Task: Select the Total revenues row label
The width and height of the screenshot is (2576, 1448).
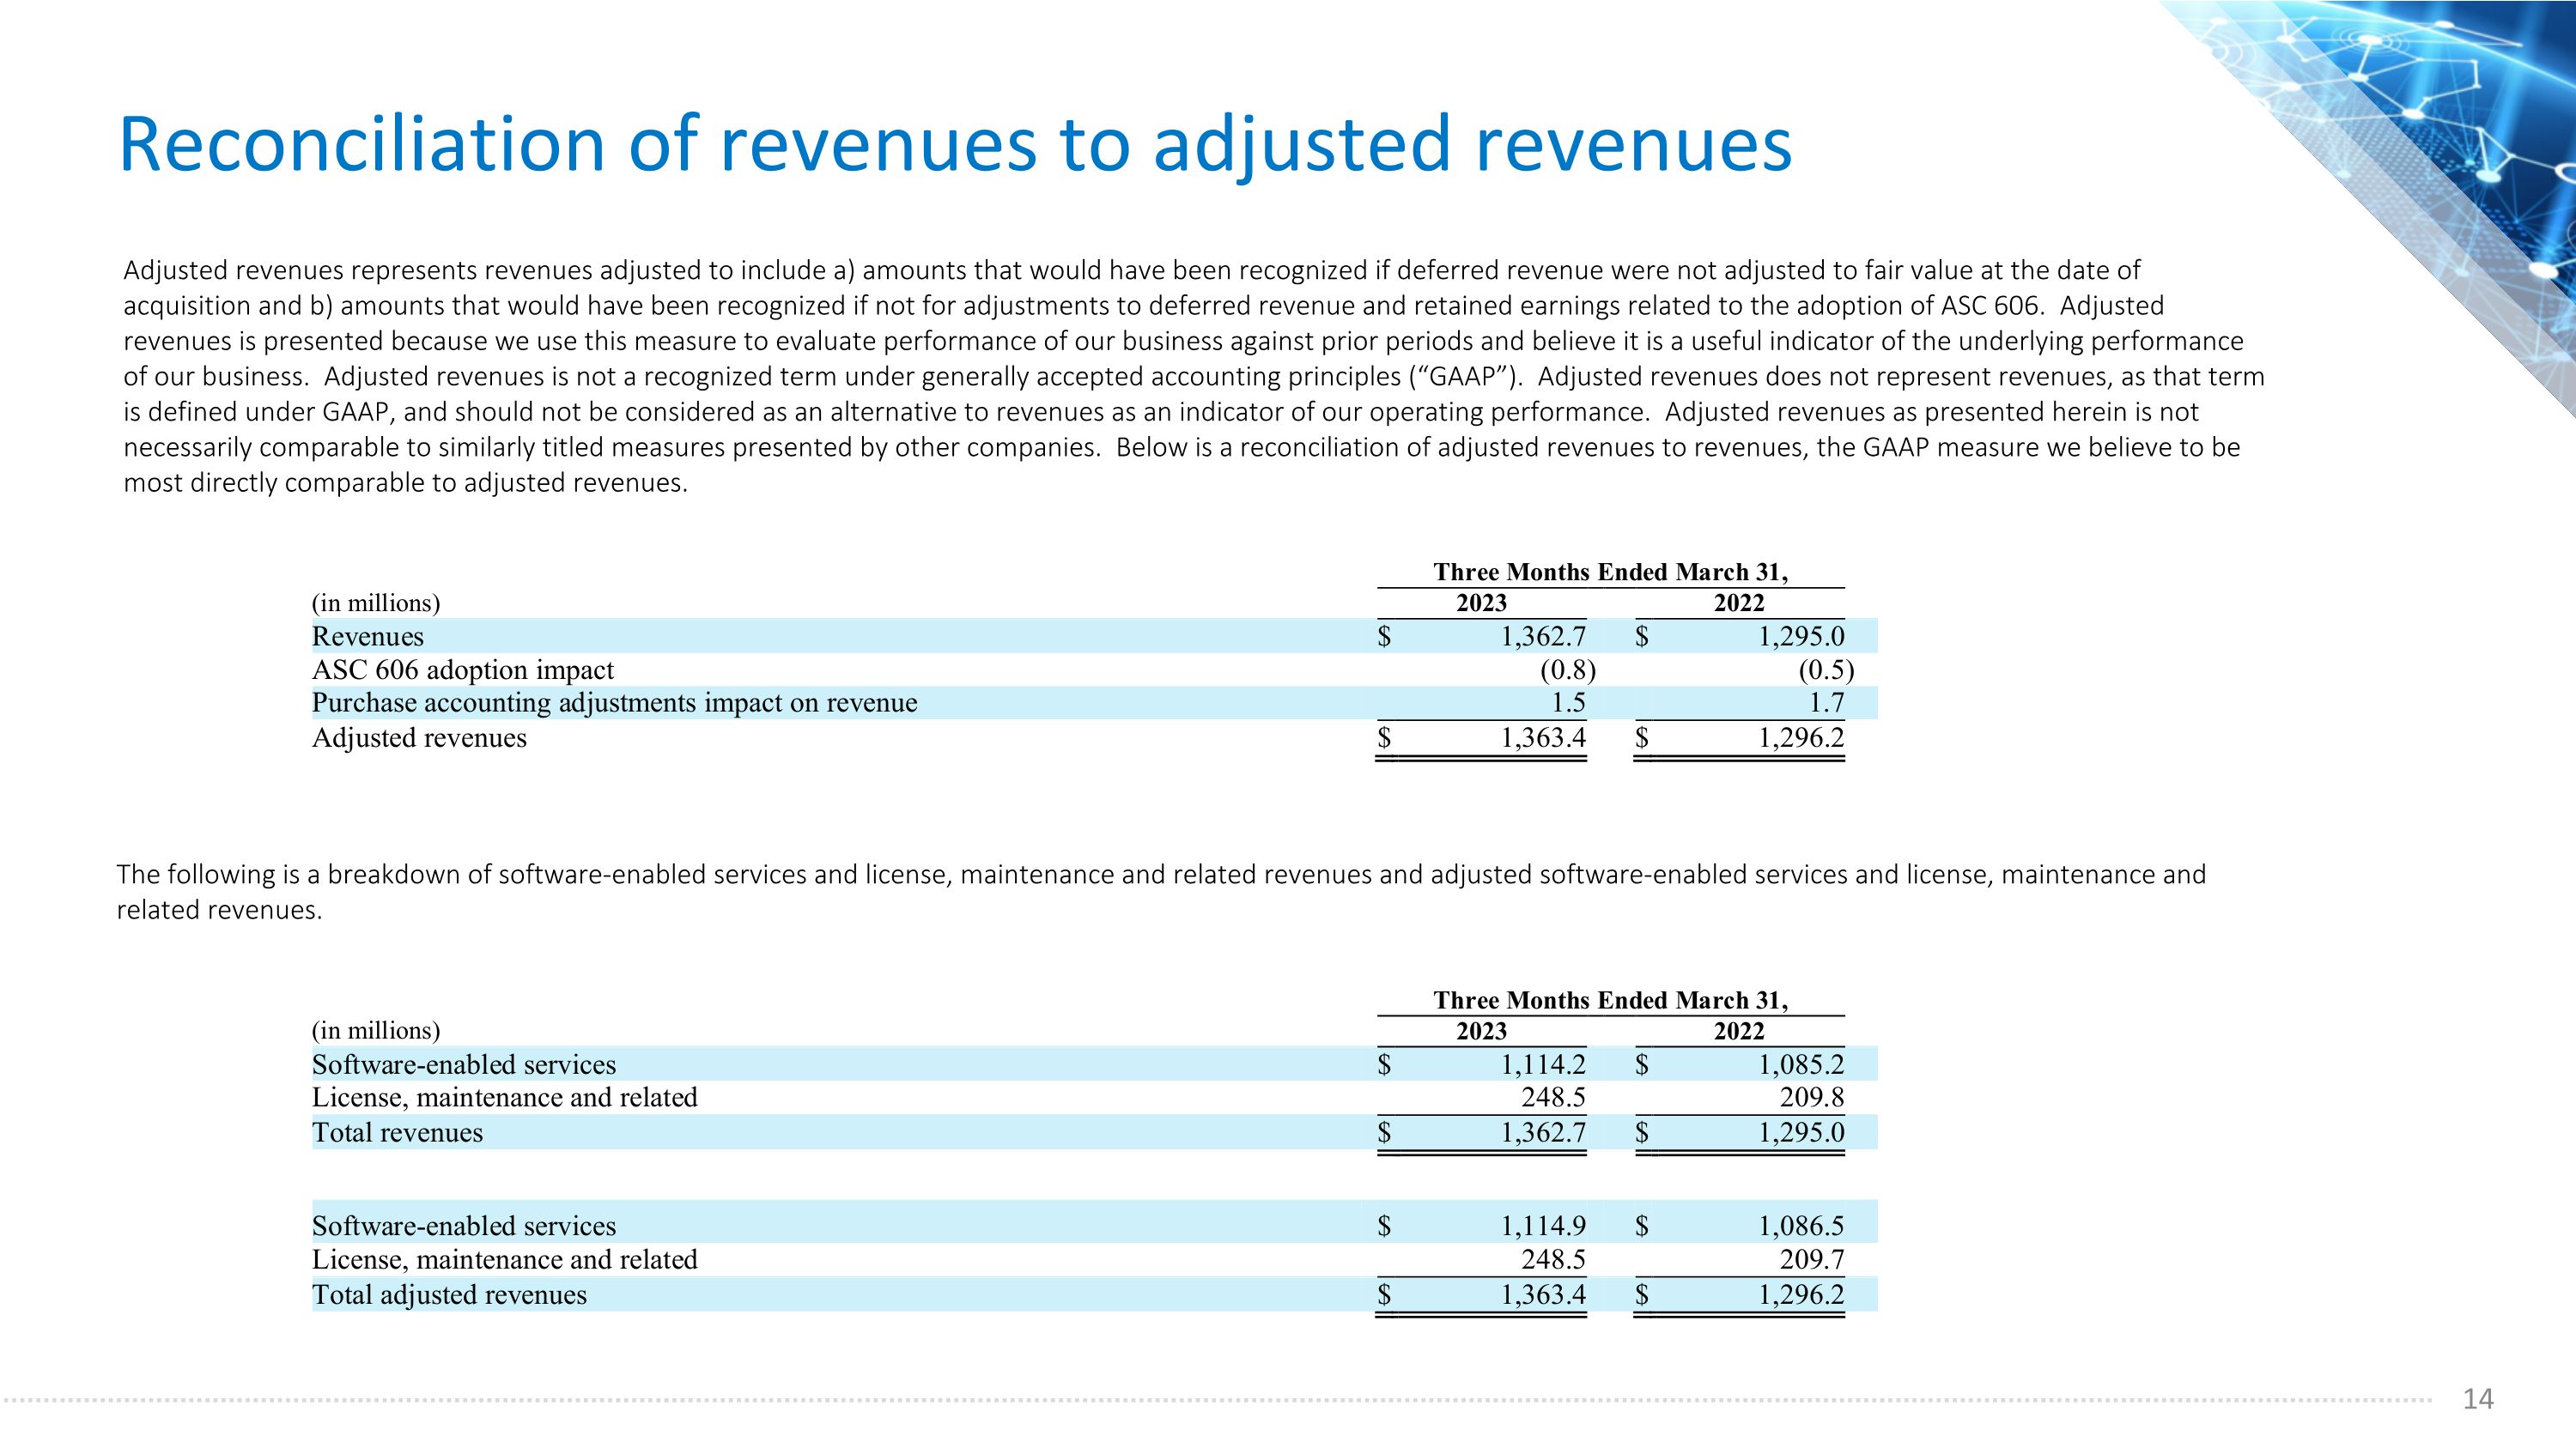Action: 397,1132
